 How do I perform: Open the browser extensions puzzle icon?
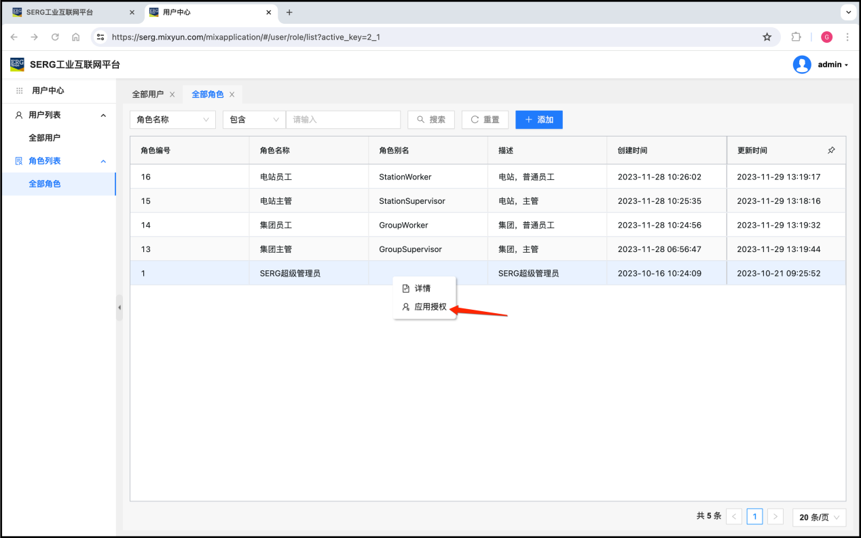(796, 37)
